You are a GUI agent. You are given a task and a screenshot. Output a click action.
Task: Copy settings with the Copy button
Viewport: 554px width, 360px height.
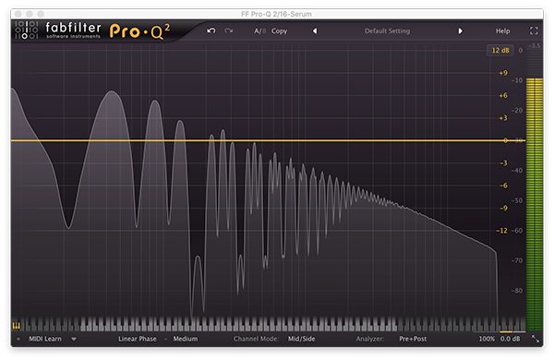pos(279,31)
